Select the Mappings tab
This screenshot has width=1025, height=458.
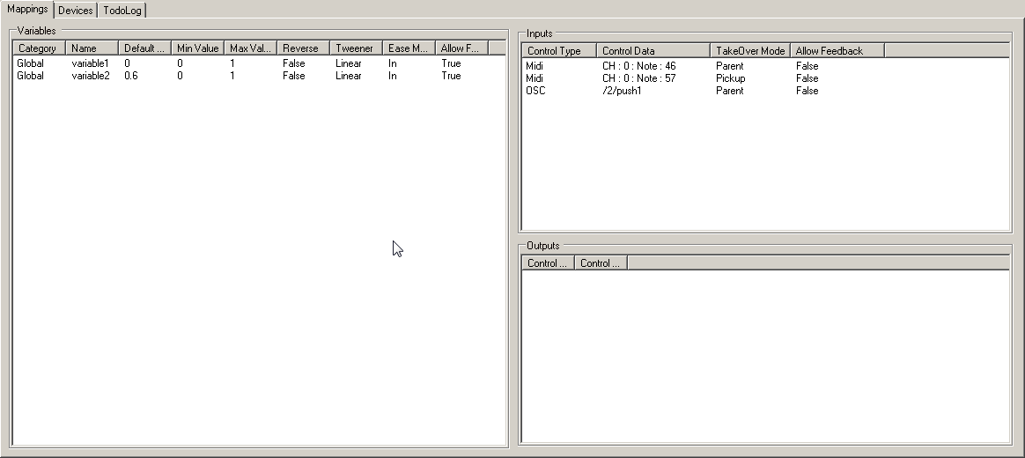(x=26, y=10)
